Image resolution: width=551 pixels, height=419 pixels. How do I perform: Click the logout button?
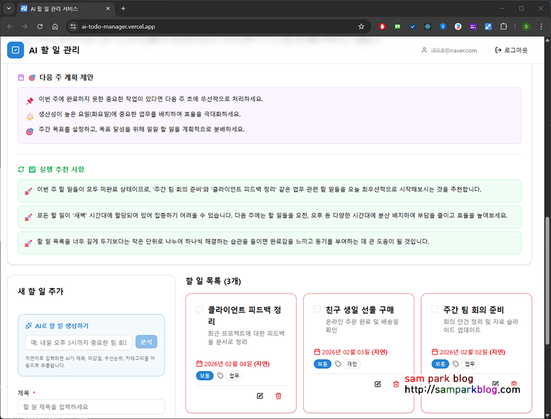(x=511, y=50)
